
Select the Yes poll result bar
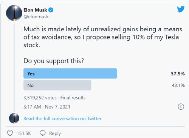70,74
